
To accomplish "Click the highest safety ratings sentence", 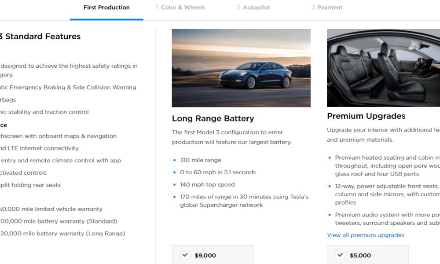I will coord(69,70).
